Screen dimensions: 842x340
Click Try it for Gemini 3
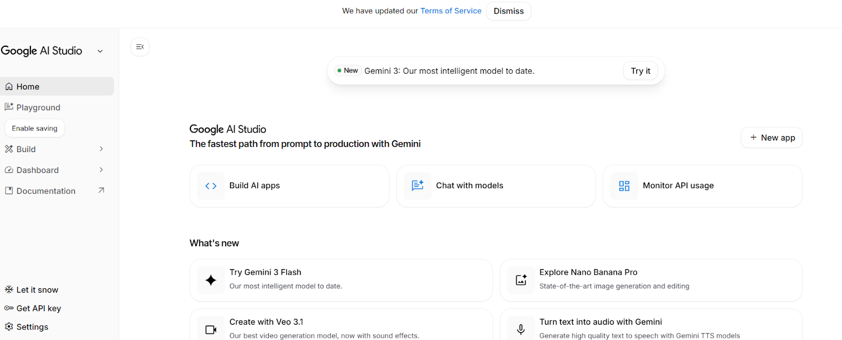pyautogui.click(x=640, y=71)
